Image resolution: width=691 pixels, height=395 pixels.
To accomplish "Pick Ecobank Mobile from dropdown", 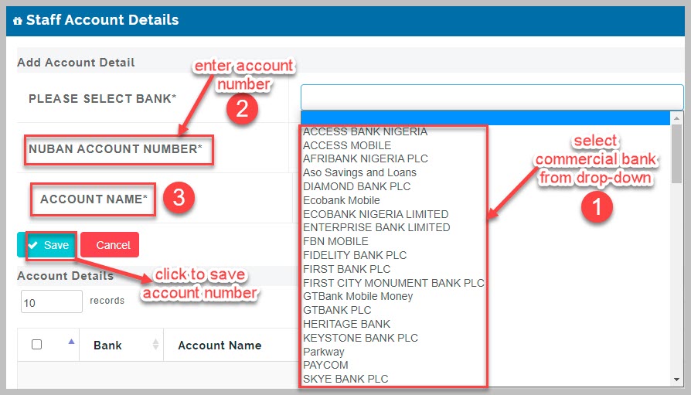I will 341,200.
